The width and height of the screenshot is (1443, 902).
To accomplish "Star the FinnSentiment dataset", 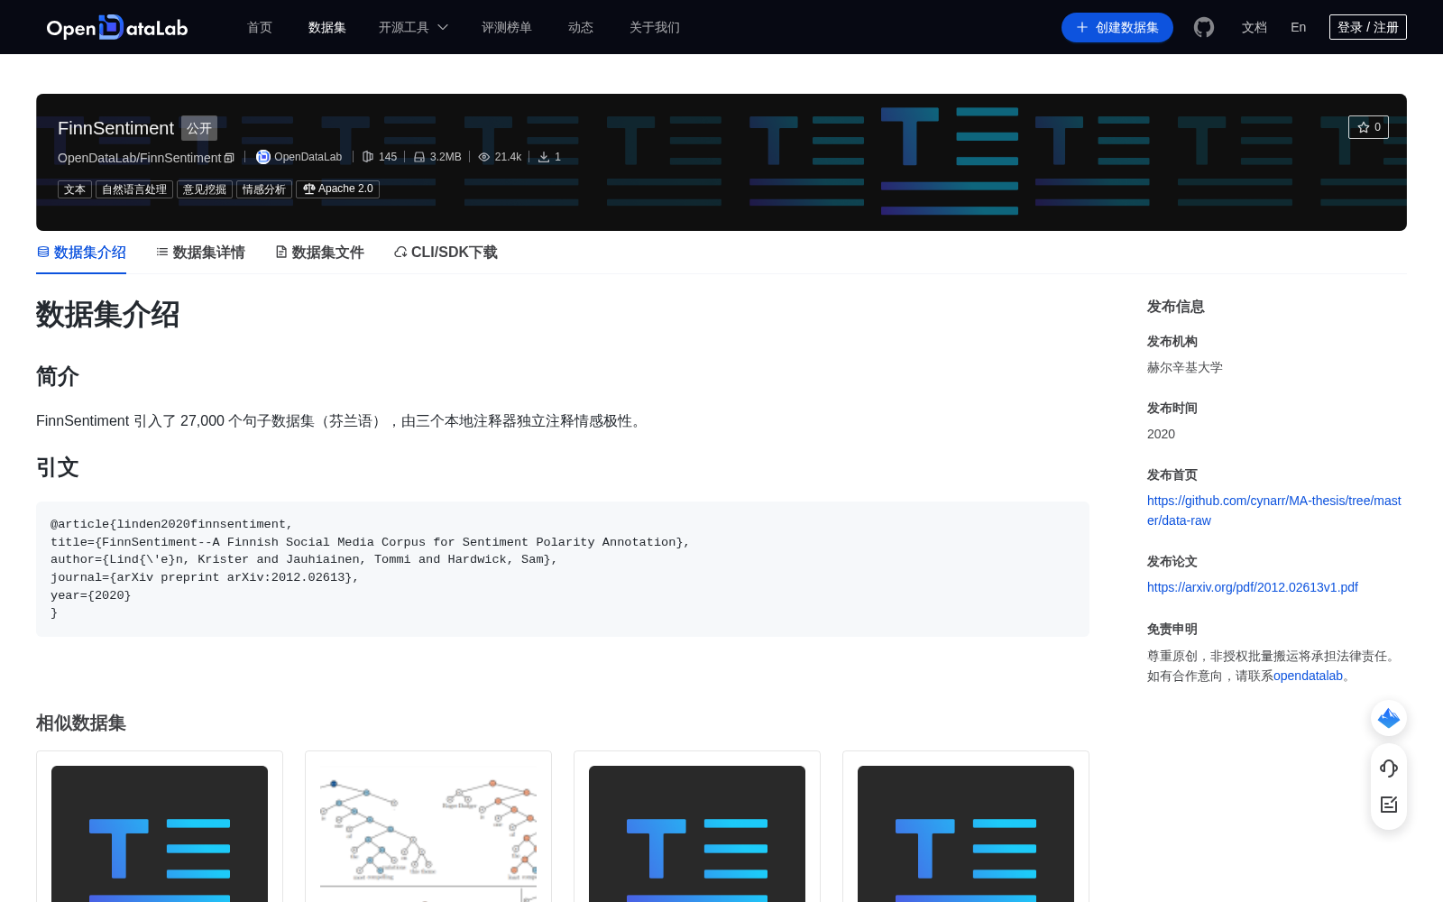I will [1368, 127].
